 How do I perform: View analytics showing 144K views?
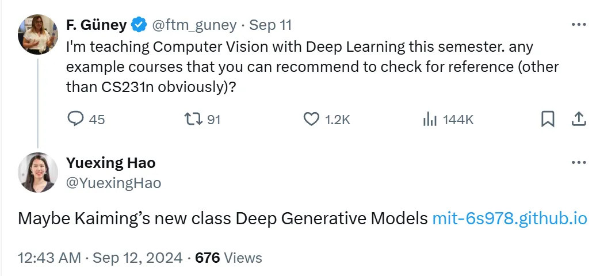tap(430, 120)
